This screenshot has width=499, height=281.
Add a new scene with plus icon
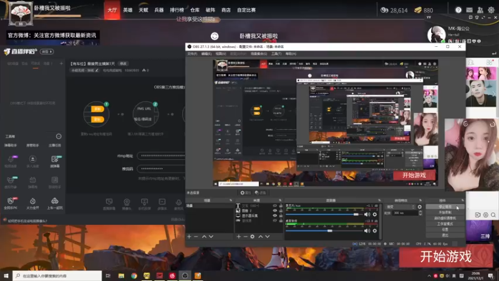pos(189,237)
